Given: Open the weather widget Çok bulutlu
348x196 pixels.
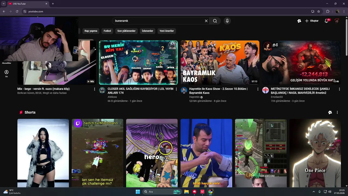Looking at the screenshot, I should (12, 192).
